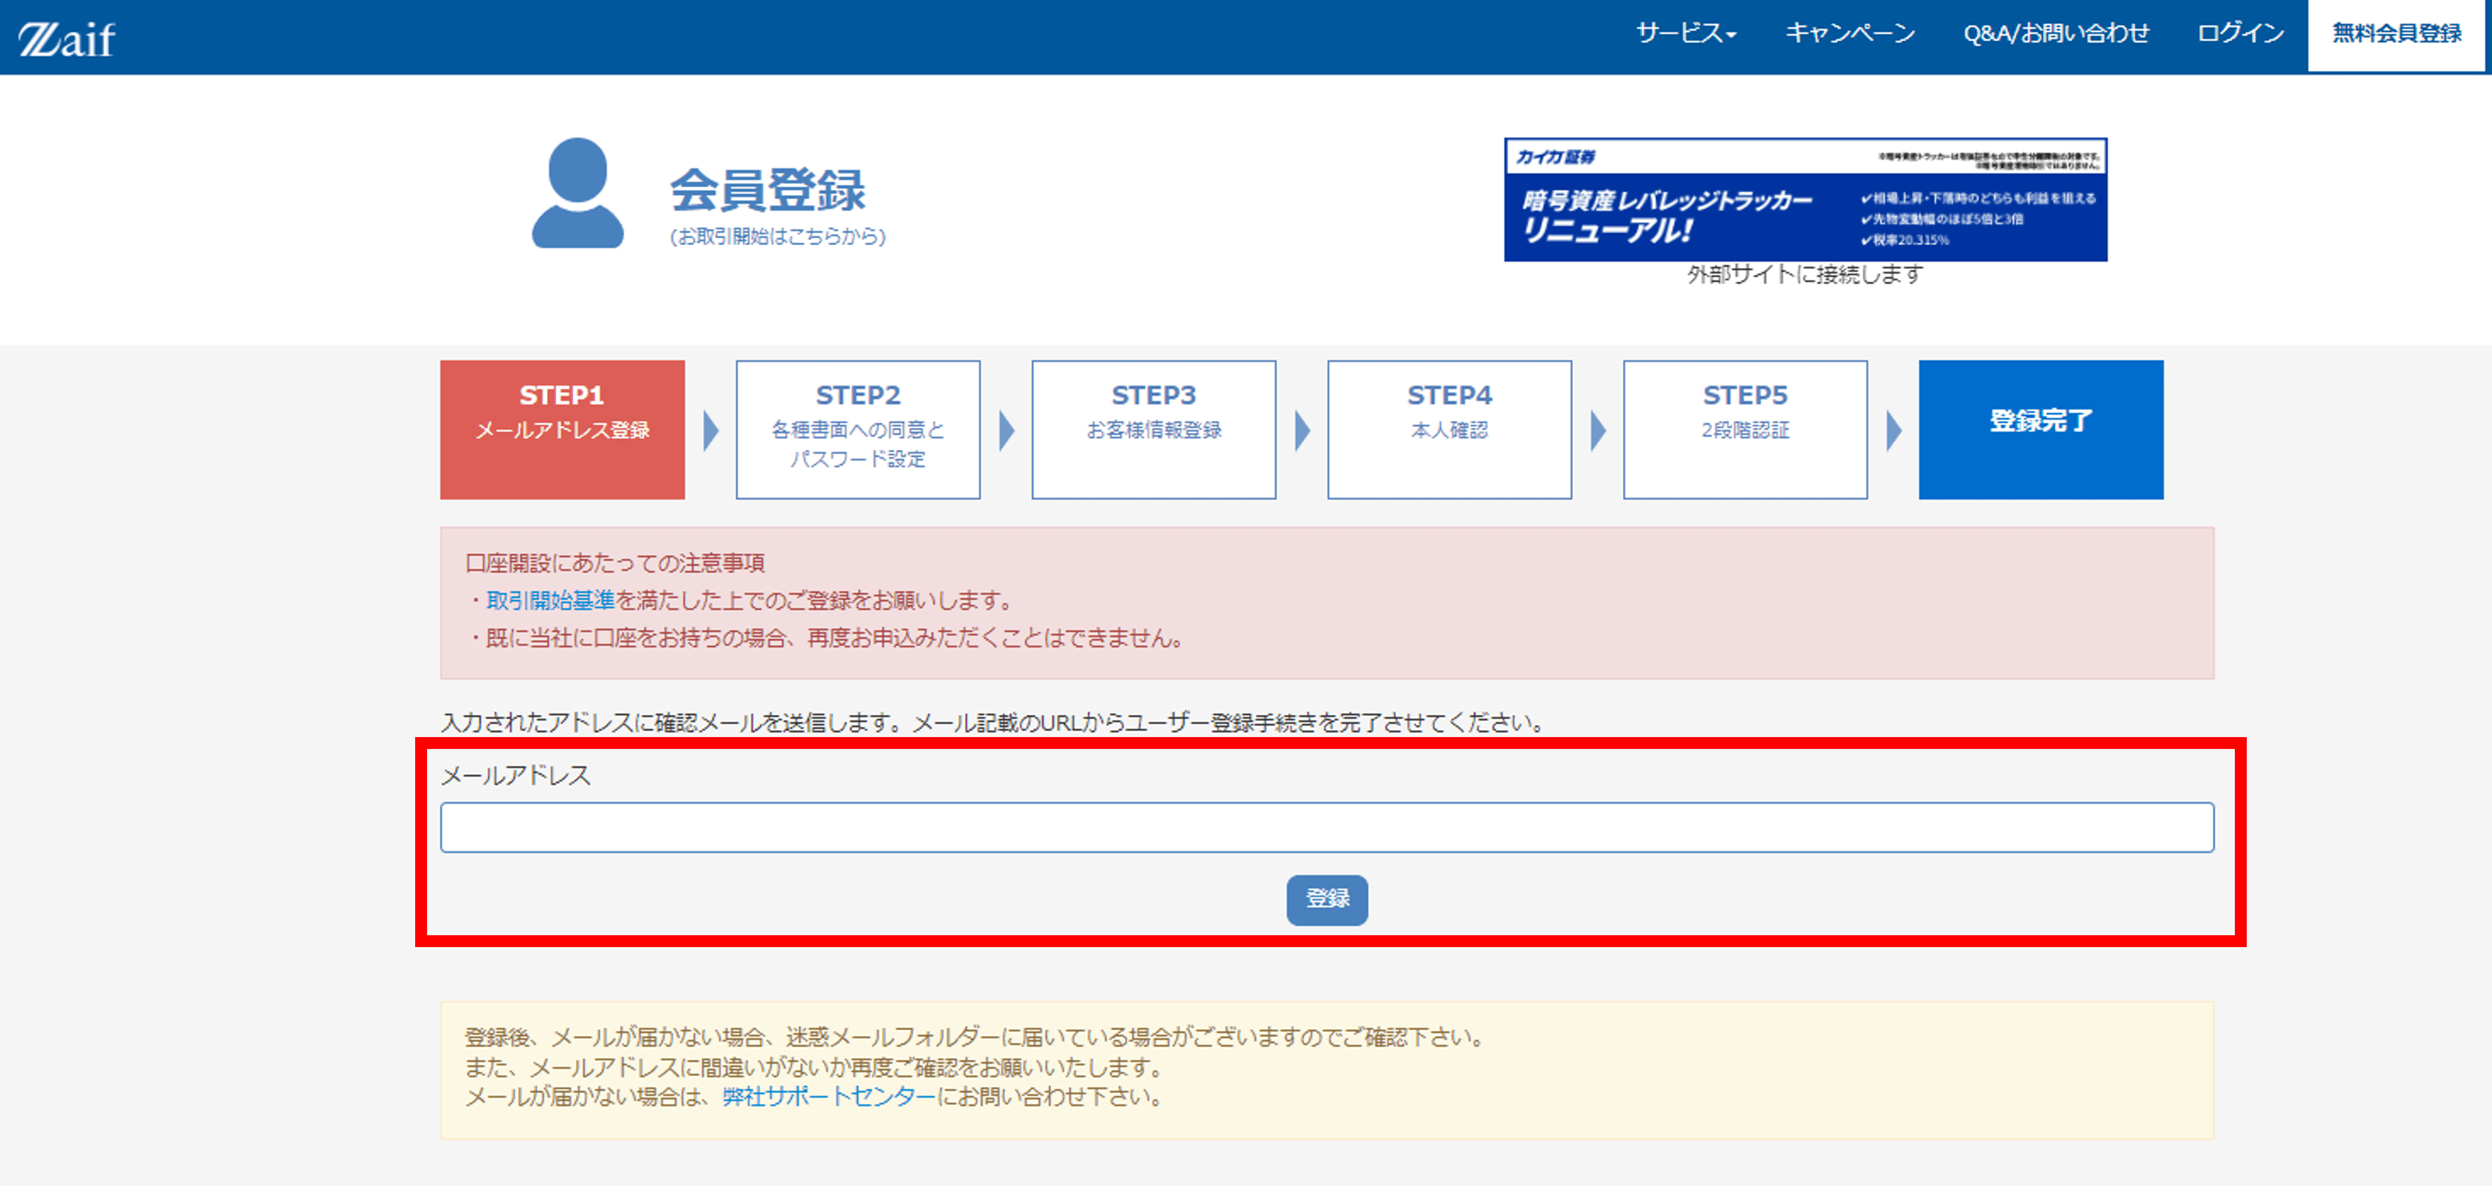Click the STEP3 お客様情報登録 box
Screen dimensions: 2492x1186
1153,429
